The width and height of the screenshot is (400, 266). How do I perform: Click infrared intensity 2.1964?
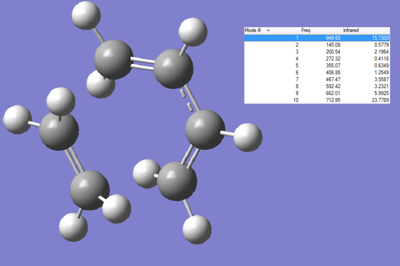[381, 52]
